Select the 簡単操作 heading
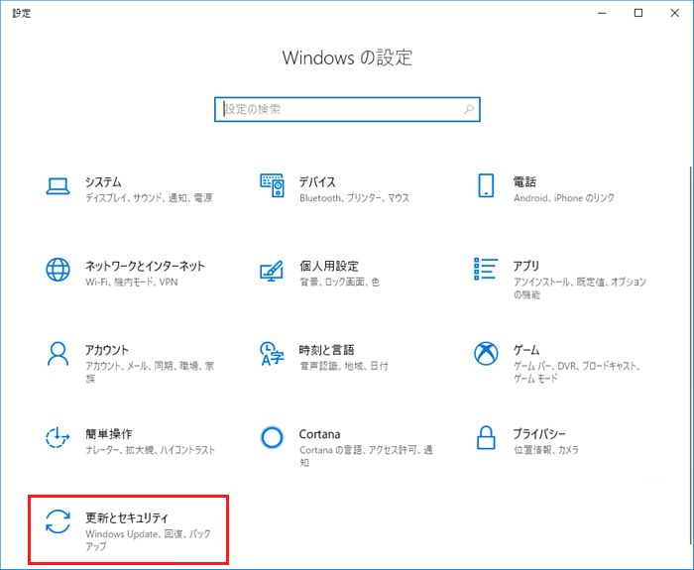694x570 pixels. click(x=109, y=434)
